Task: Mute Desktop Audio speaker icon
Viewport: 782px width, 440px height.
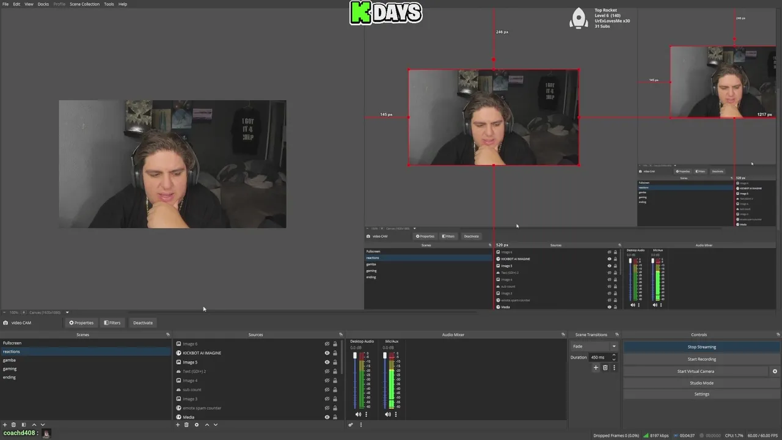Action: tap(358, 414)
